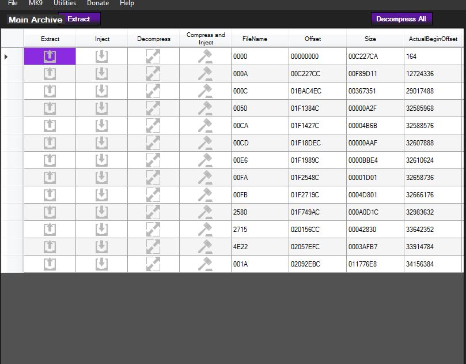Open the Help menu

click(x=127, y=3)
